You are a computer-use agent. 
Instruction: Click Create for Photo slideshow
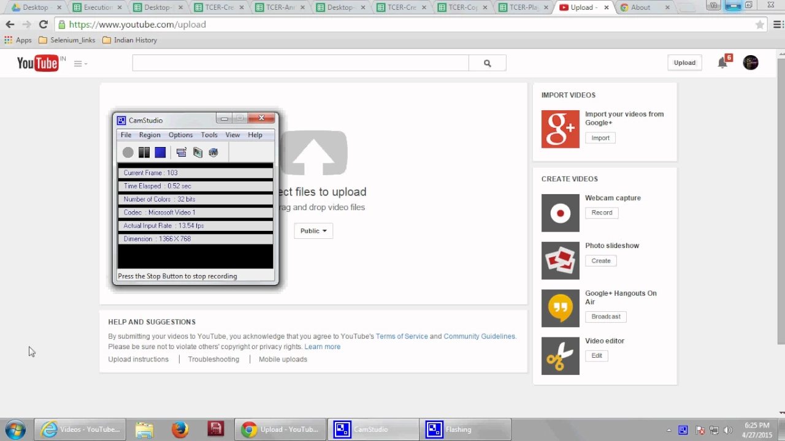601,261
